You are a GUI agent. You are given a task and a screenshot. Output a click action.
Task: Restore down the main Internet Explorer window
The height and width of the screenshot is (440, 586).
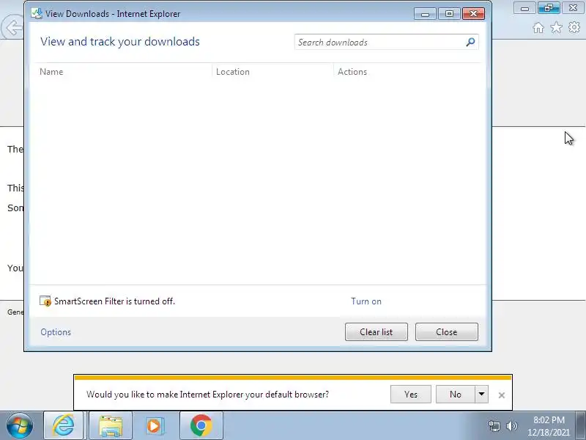(x=549, y=8)
